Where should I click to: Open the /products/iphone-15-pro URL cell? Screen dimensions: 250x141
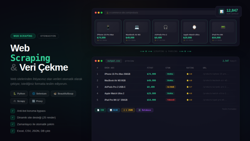pyautogui.click(x=216, y=74)
